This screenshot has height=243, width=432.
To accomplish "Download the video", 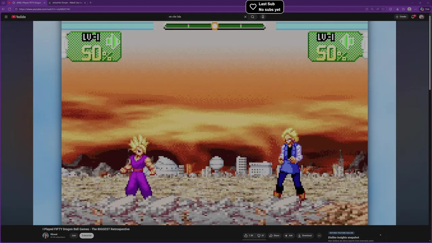I will tap(305, 236).
